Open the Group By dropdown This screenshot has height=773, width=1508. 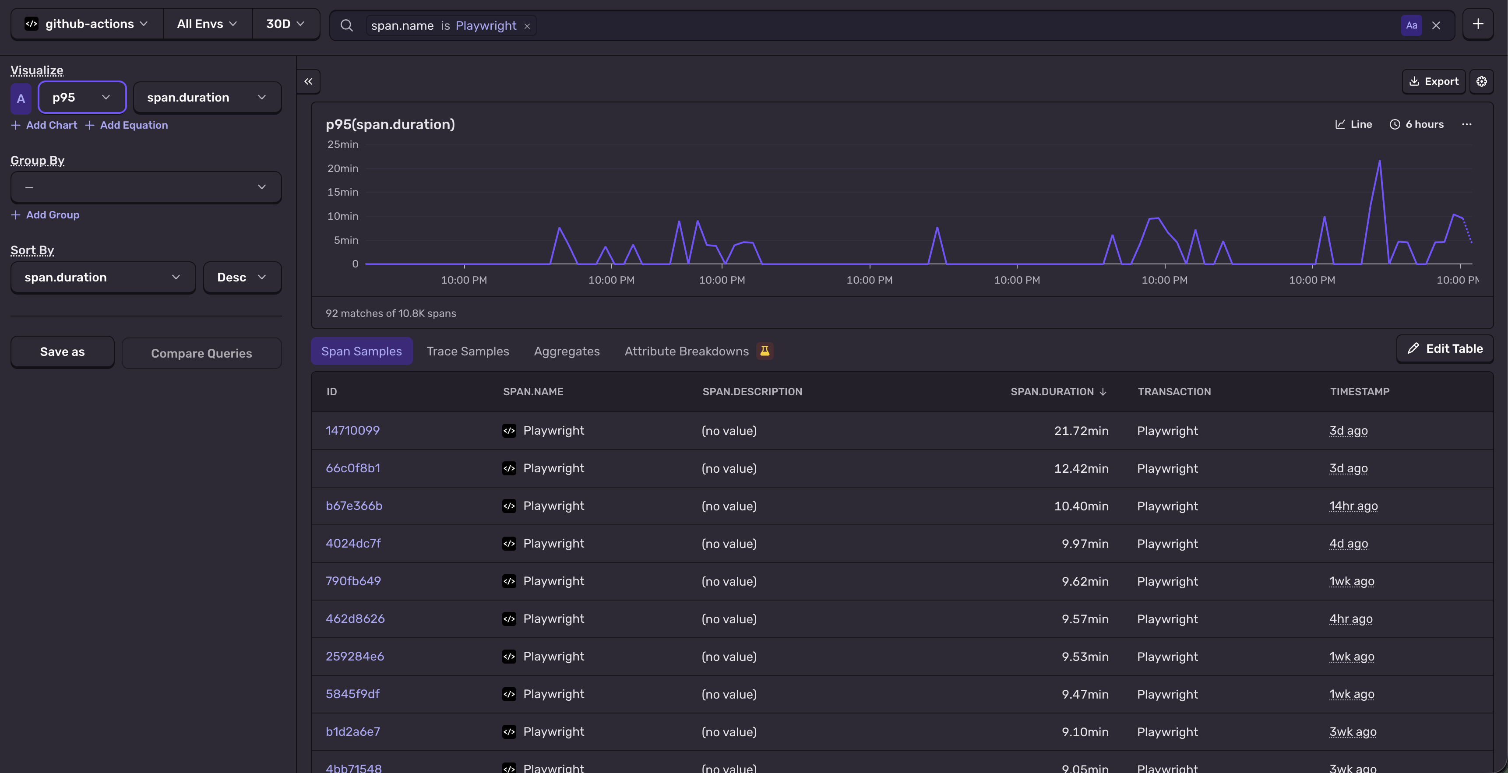click(x=146, y=187)
